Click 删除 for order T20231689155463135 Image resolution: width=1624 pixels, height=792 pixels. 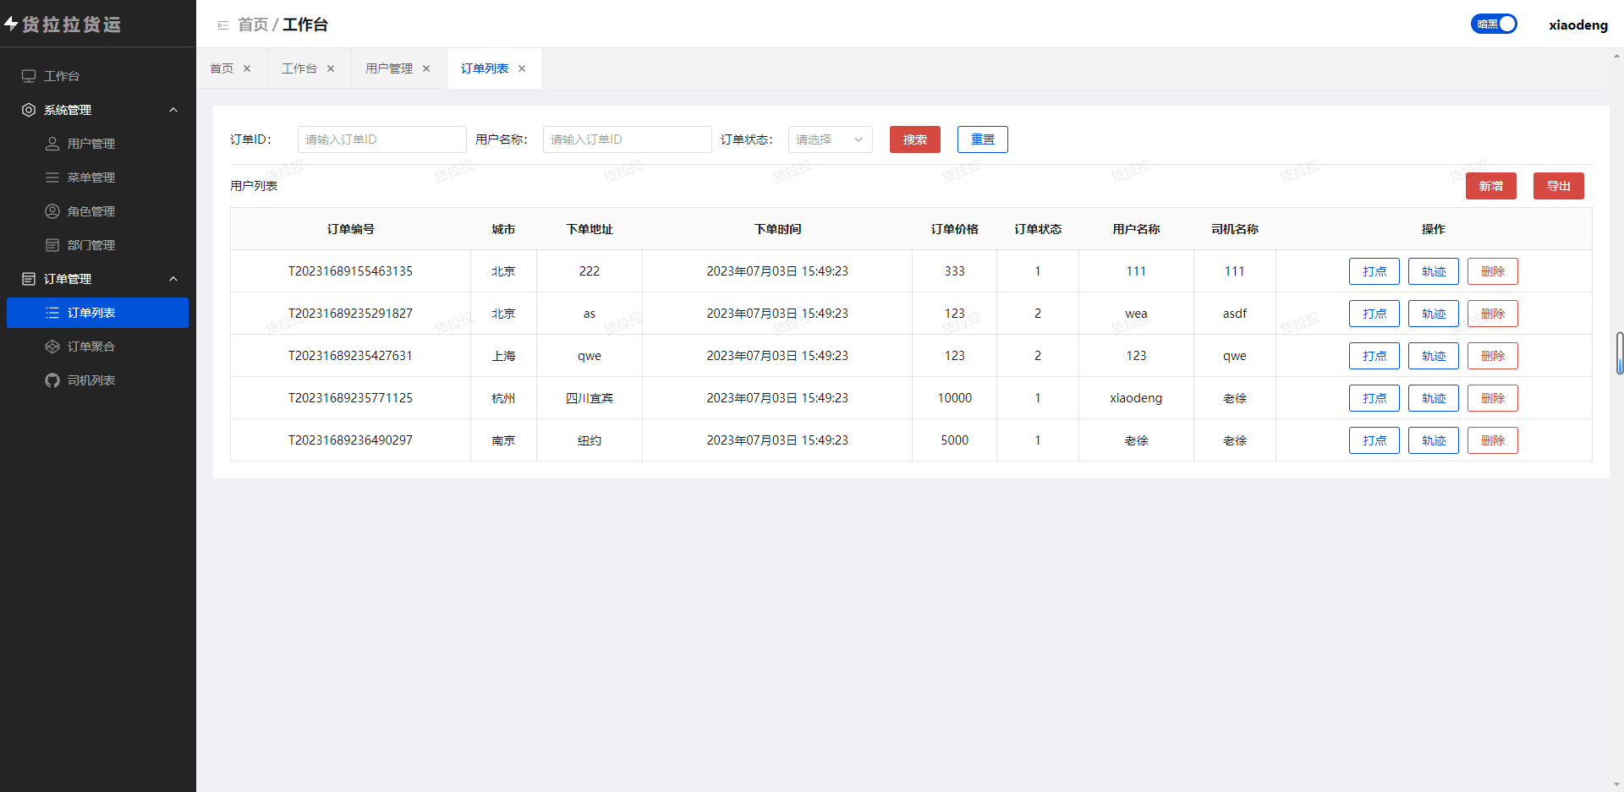pyautogui.click(x=1493, y=271)
